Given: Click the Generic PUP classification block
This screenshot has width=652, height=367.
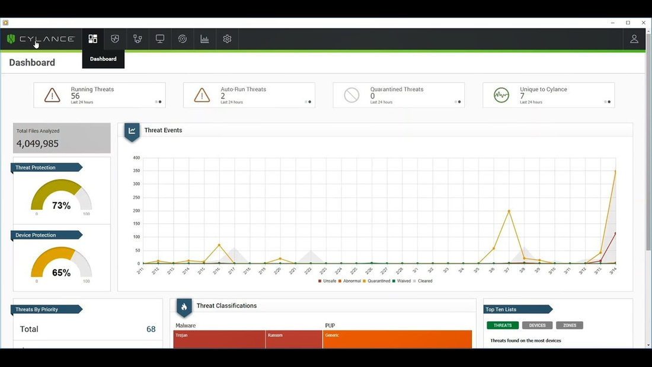Looking at the screenshot, I should point(398,339).
